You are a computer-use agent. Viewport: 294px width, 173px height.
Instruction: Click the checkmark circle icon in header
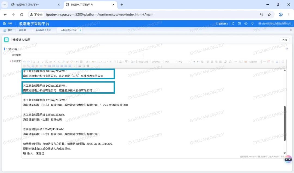[246, 24]
